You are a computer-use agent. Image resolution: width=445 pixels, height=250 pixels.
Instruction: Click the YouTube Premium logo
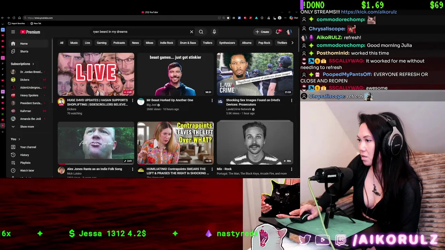click(30, 32)
